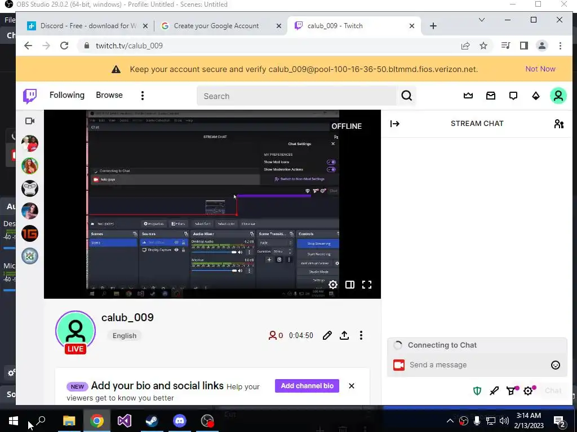Open Chrome side panel icon
Image resolution: width=577 pixels, height=432 pixels.
[x=523, y=46]
